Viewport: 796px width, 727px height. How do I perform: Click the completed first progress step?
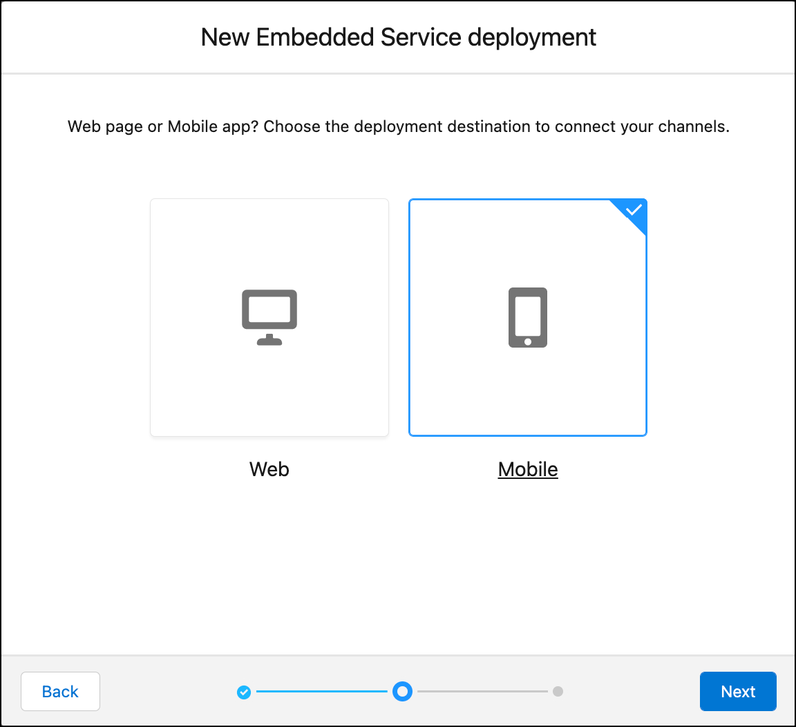pyautogui.click(x=244, y=691)
